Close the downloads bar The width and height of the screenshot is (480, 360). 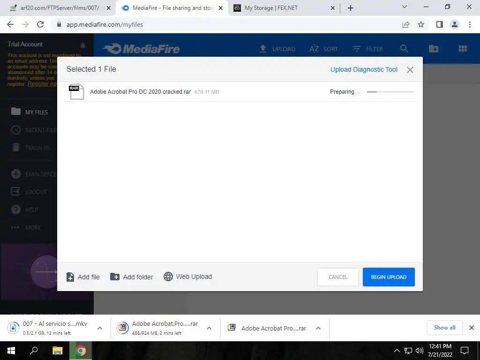click(x=472, y=328)
